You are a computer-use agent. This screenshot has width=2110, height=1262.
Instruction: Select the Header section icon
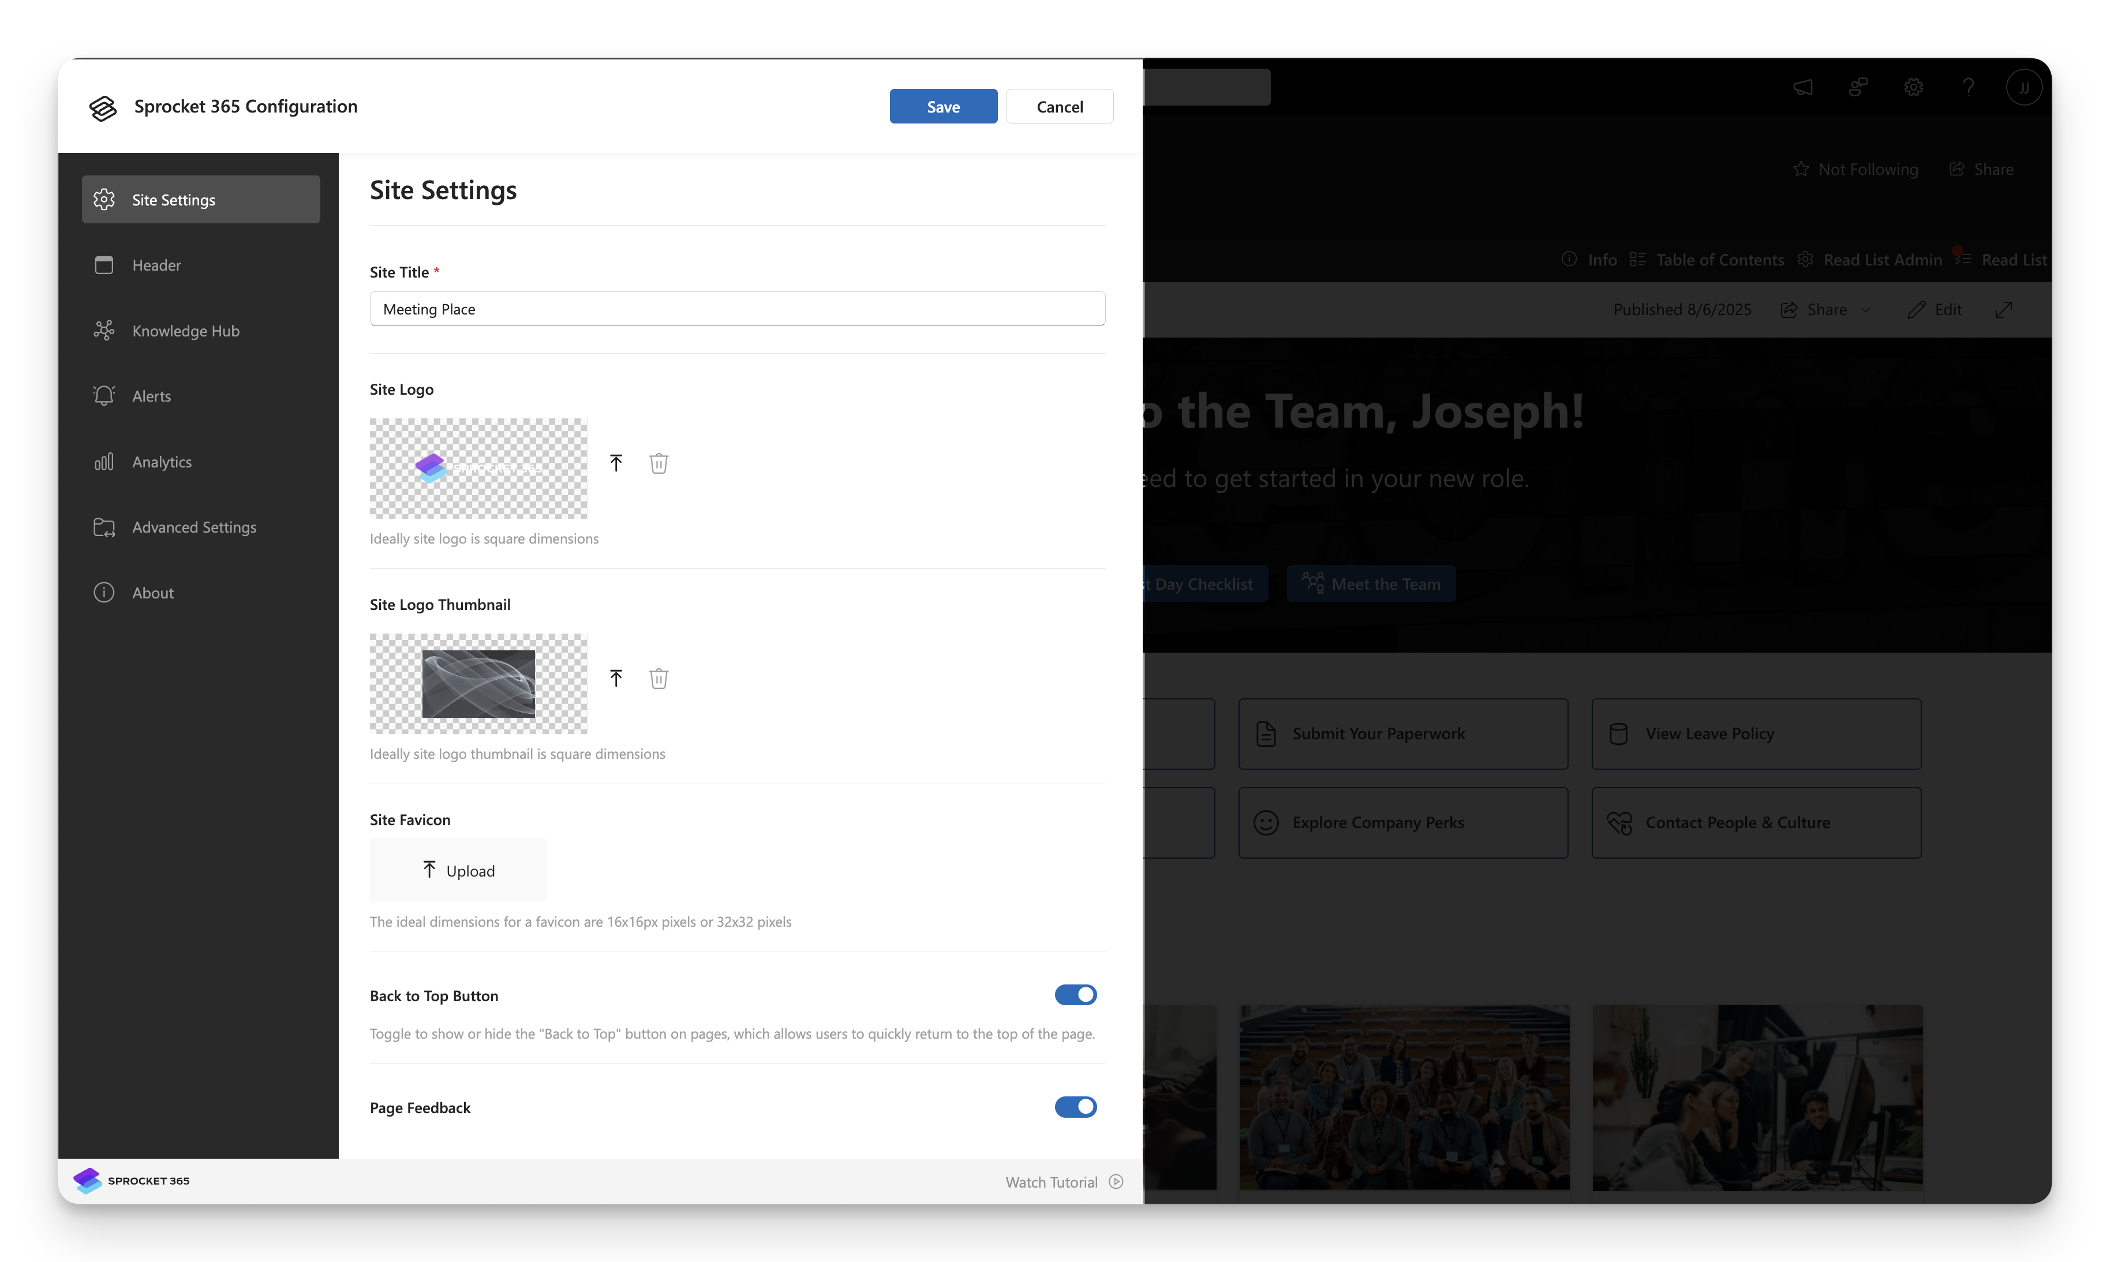pos(104,264)
